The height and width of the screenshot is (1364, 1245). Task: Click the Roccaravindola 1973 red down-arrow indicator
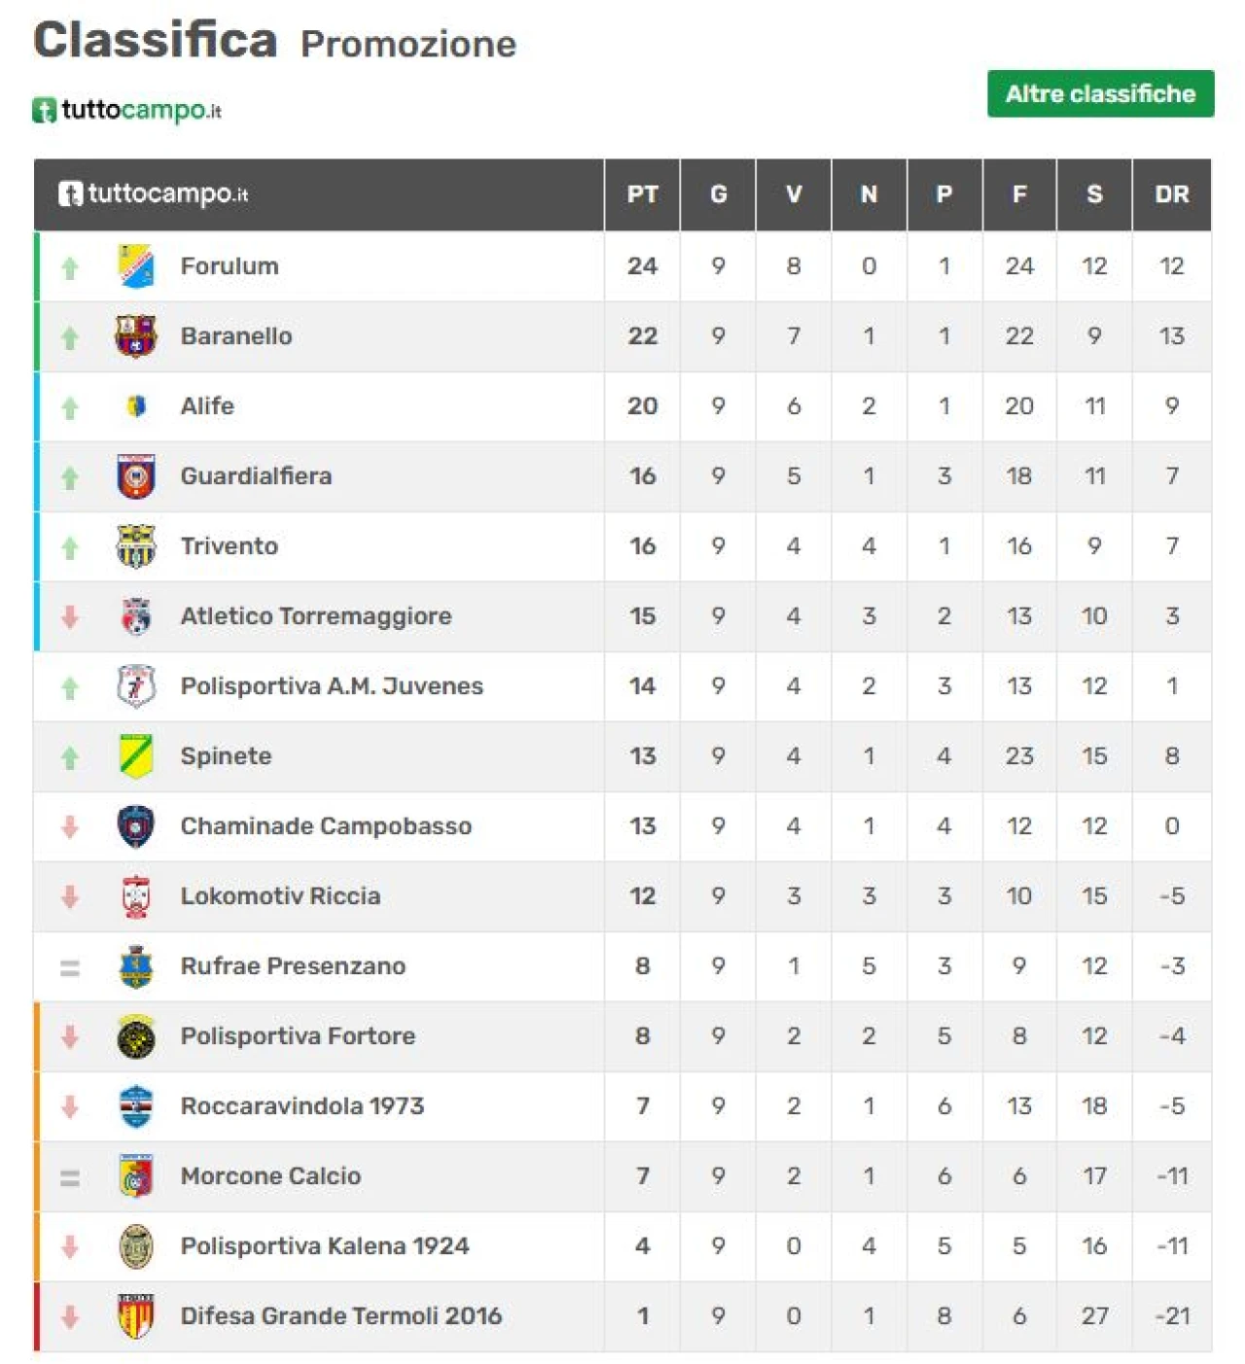(x=70, y=1106)
